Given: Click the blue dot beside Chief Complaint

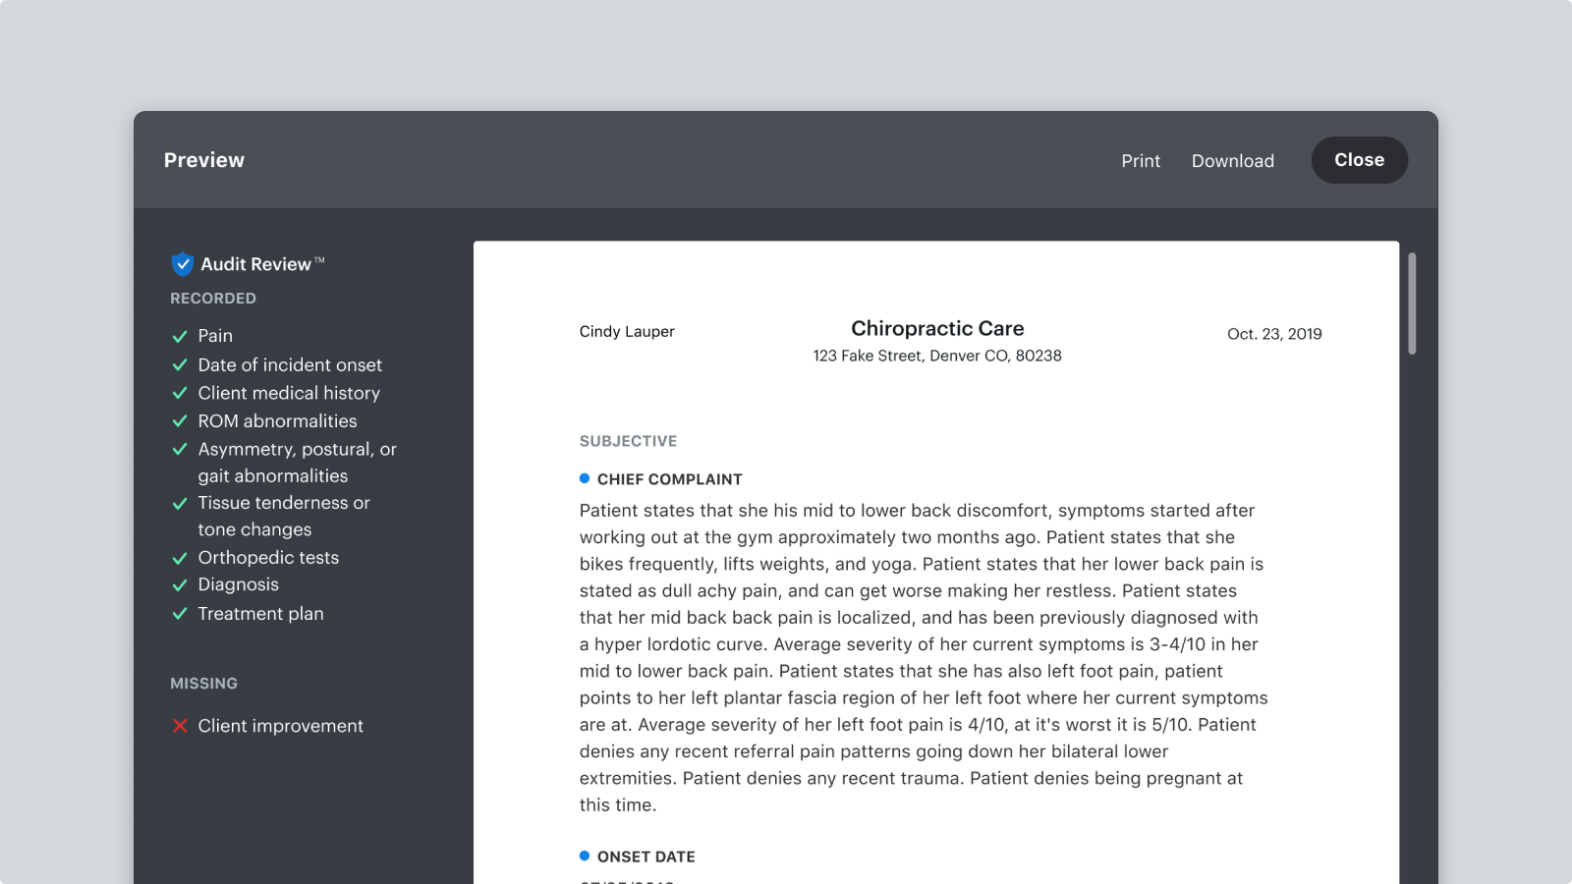Looking at the screenshot, I should coord(585,478).
